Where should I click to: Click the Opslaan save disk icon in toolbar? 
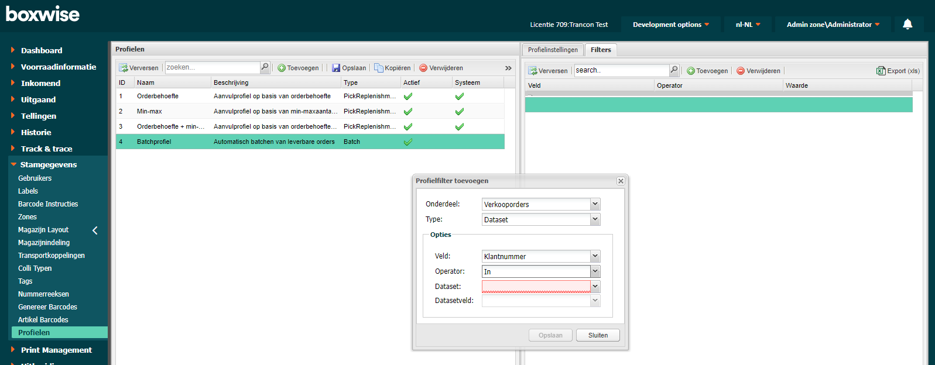click(x=336, y=68)
